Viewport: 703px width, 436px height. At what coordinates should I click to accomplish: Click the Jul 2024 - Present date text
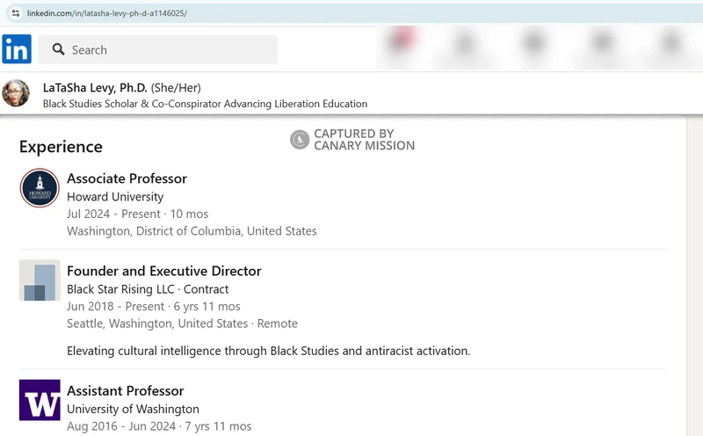[138, 214]
